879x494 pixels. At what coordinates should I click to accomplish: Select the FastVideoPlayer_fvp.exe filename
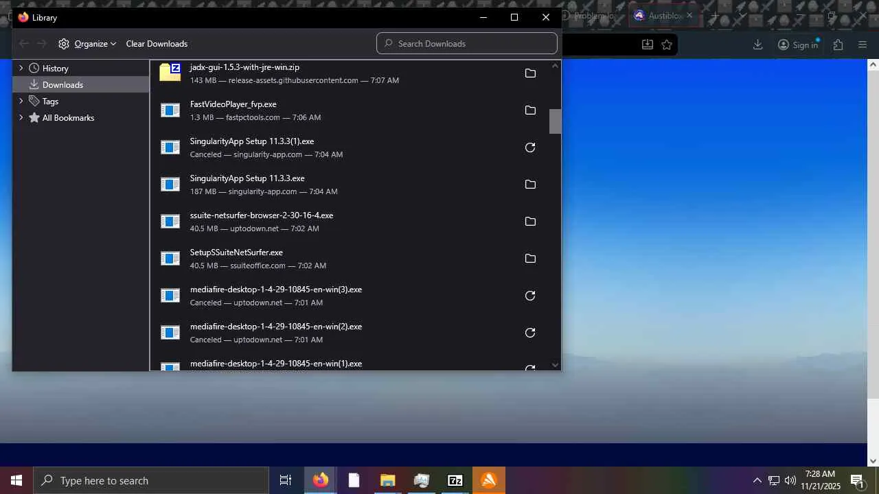tap(233, 104)
